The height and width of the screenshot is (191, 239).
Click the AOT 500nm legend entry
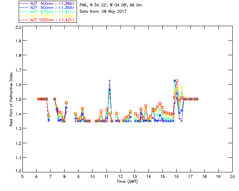(x=47, y=7)
